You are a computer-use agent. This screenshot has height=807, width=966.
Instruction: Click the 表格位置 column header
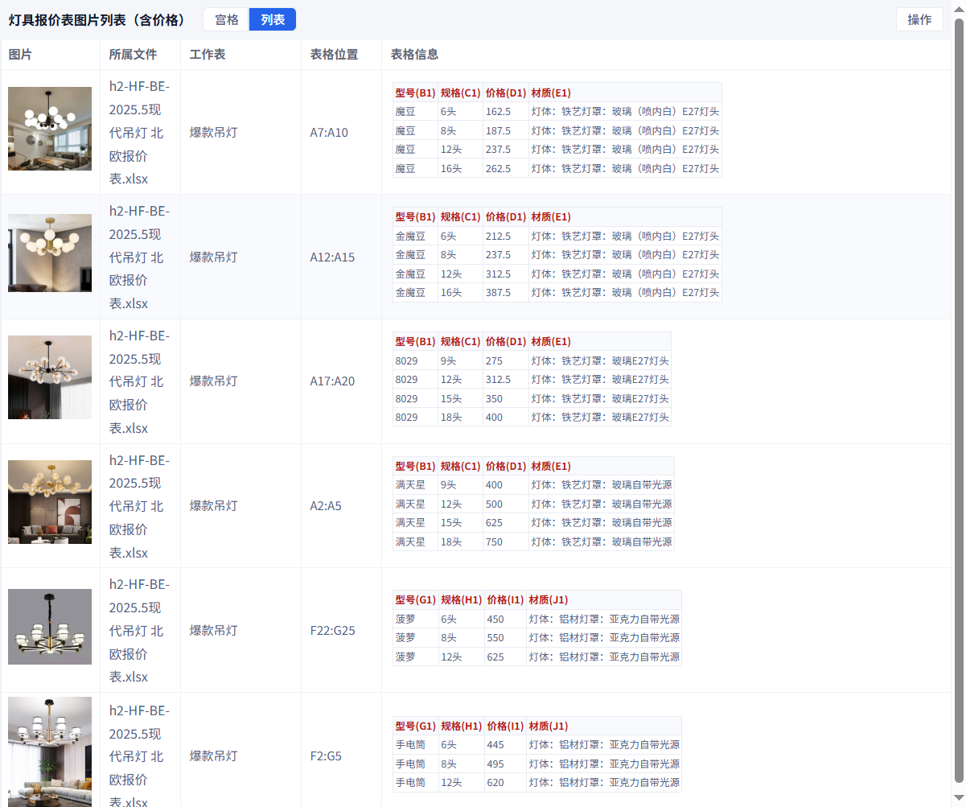pos(335,55)
